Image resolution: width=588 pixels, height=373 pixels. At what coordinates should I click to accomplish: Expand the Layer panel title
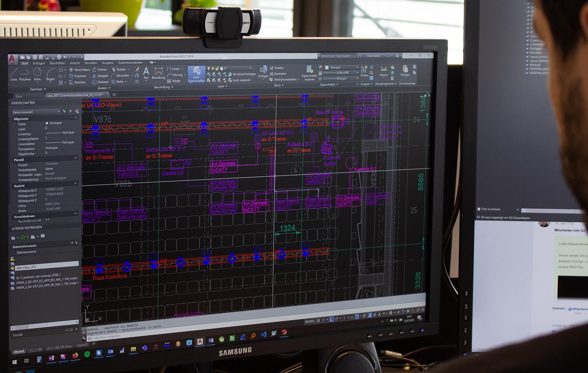(x=222, y=86)
